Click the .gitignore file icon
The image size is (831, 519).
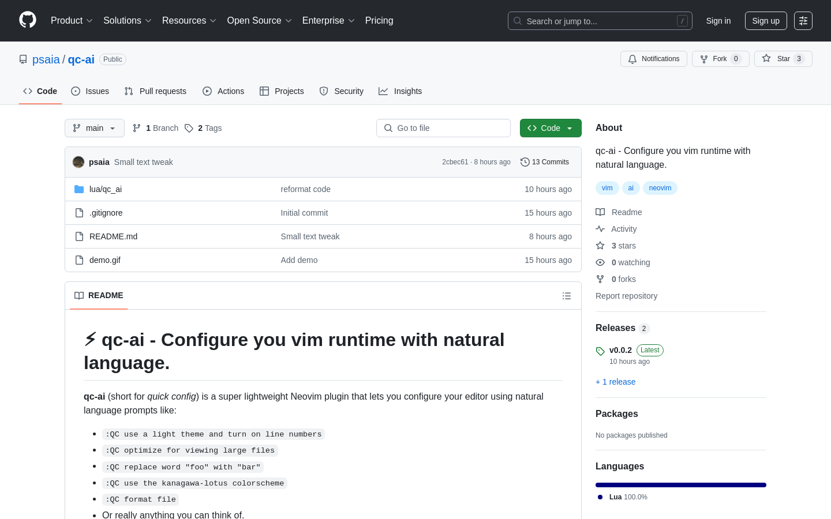(79, 213)
